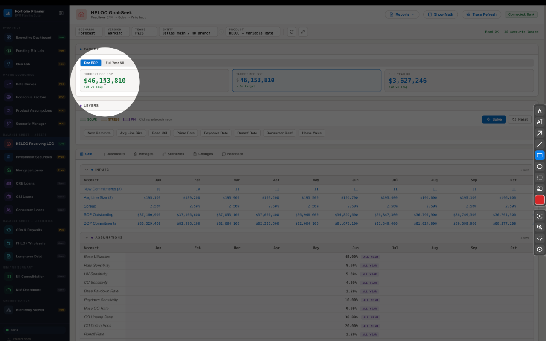Screen dimensions: 546x341
Task: Open Executive Dashboard in the sidebar
Action: [x=35, y=38]
